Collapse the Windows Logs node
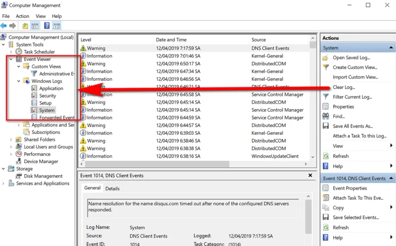The width and height of the screenshot is (396, 246). [19, 81]
